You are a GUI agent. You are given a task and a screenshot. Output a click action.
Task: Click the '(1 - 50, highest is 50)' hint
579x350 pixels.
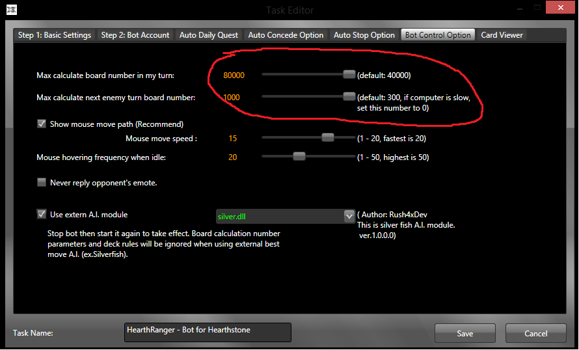393,157
